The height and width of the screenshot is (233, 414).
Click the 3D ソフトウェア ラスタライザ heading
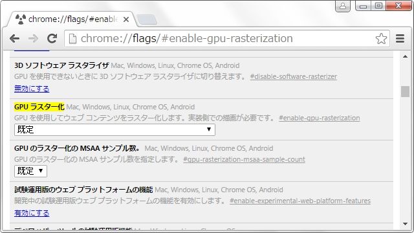coord(61,65)
